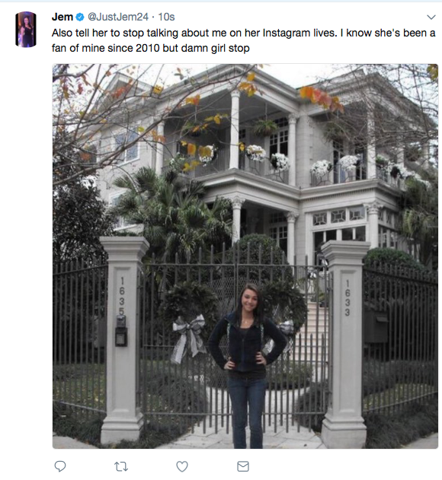Like the tweet with the heart icon
Viewport: 442px width, 480px height.
182,466
